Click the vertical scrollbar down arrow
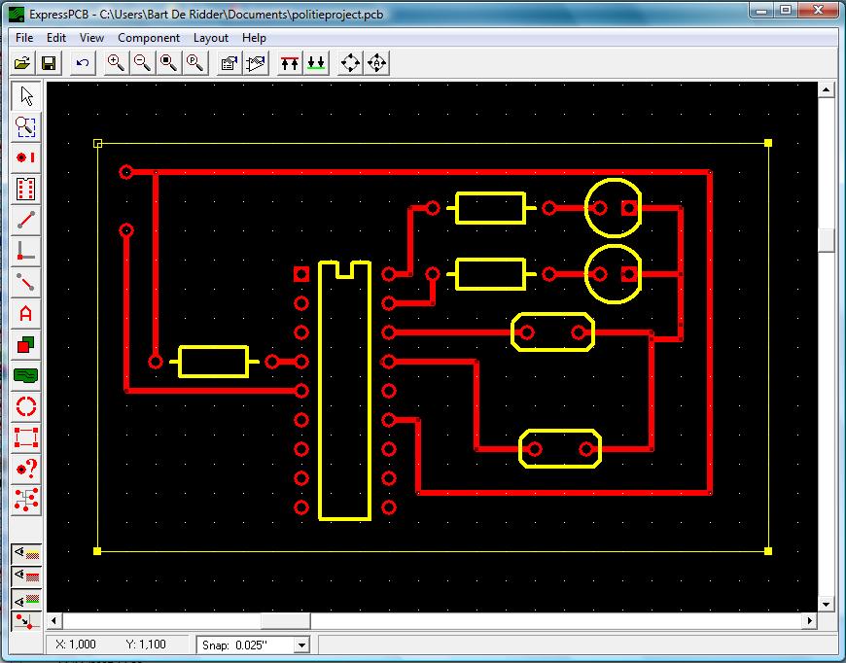Screen dimensions: 846x663 coord(827,605)
